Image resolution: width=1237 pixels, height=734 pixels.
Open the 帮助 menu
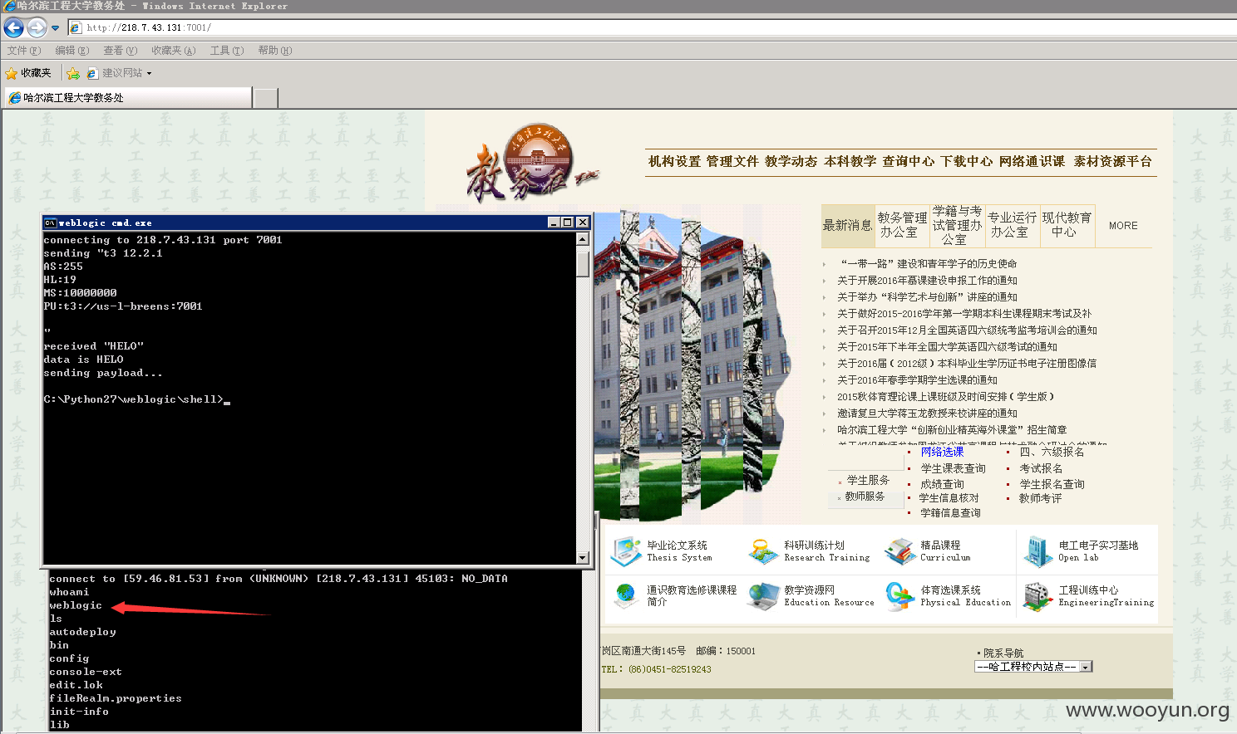[274, 51]
